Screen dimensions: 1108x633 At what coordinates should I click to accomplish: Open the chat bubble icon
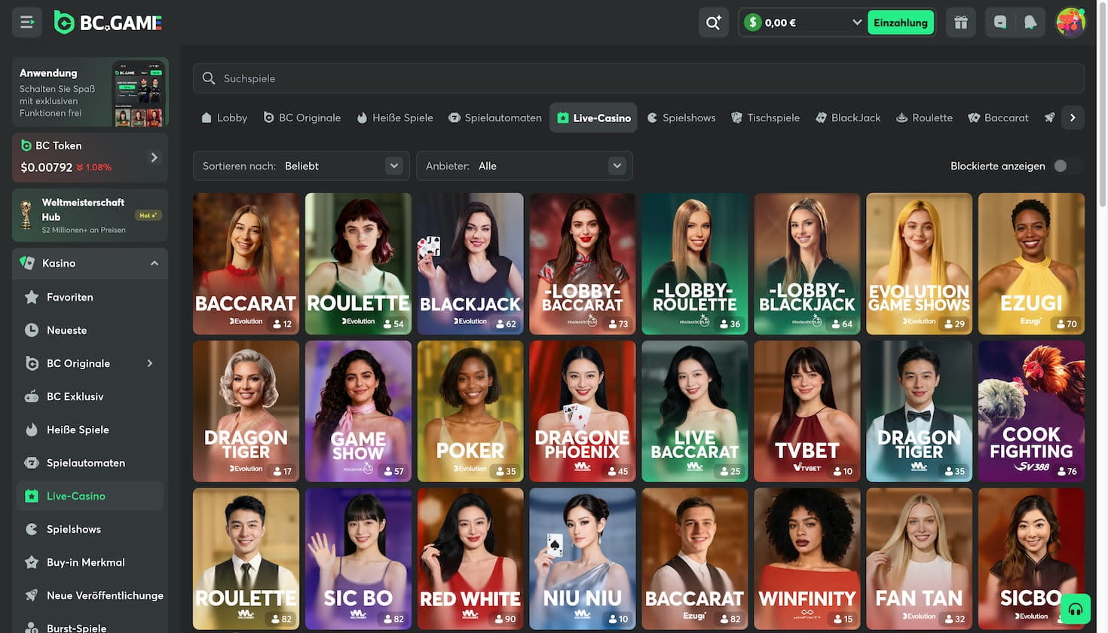pos(1000,23)
